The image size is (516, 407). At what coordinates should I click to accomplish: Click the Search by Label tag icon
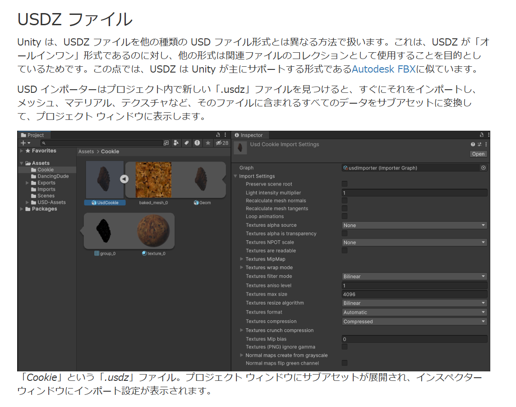click(187, 142)
